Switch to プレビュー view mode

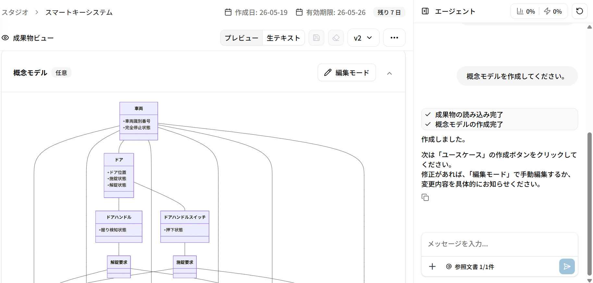[241, 38]
